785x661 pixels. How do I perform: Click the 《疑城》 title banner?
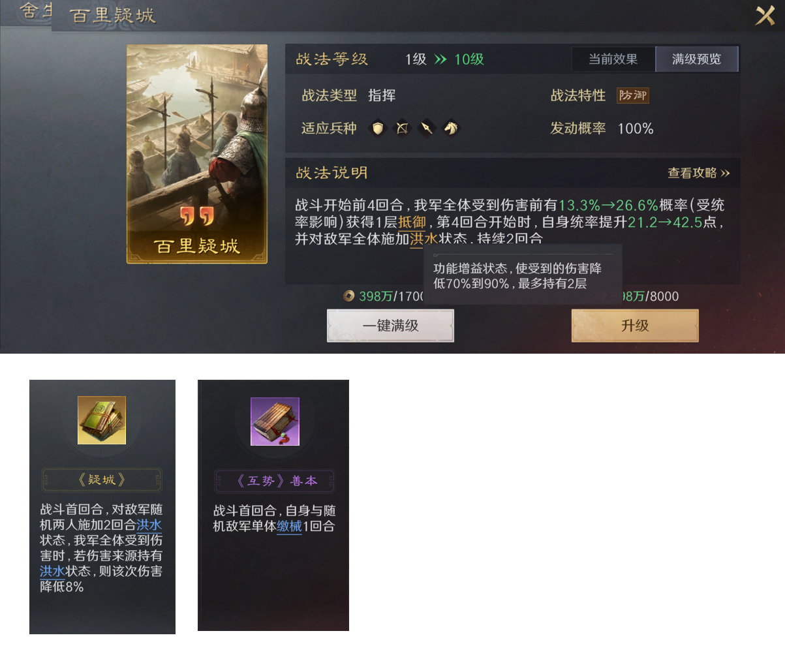(102, 480)
